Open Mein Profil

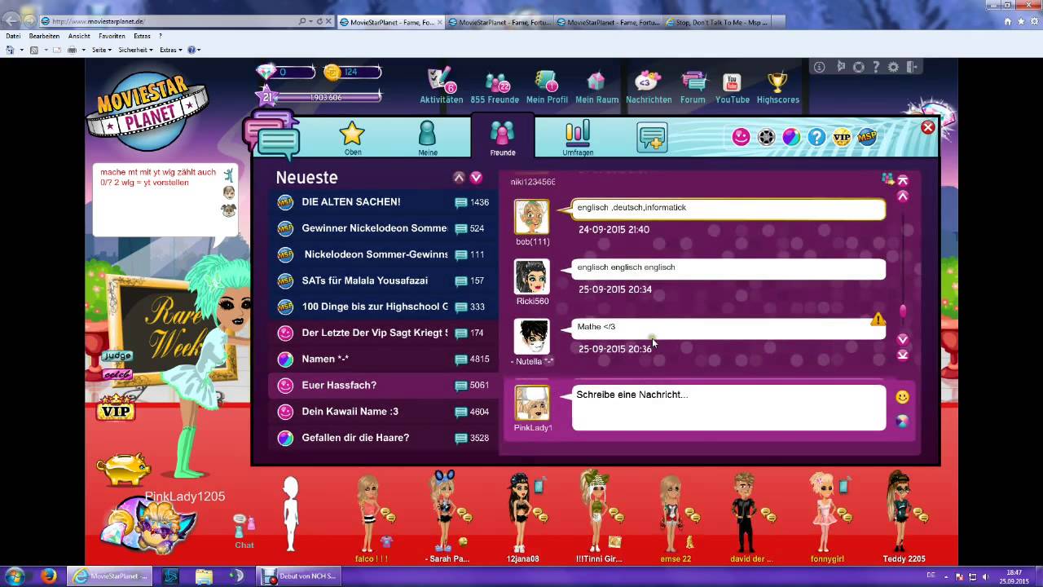(547, 87)
